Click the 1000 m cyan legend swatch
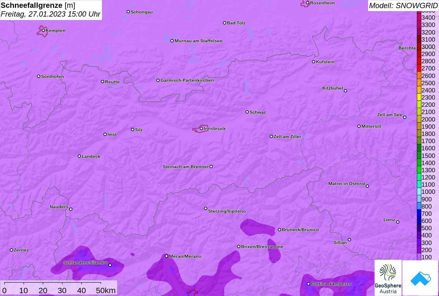 [419, 192]
